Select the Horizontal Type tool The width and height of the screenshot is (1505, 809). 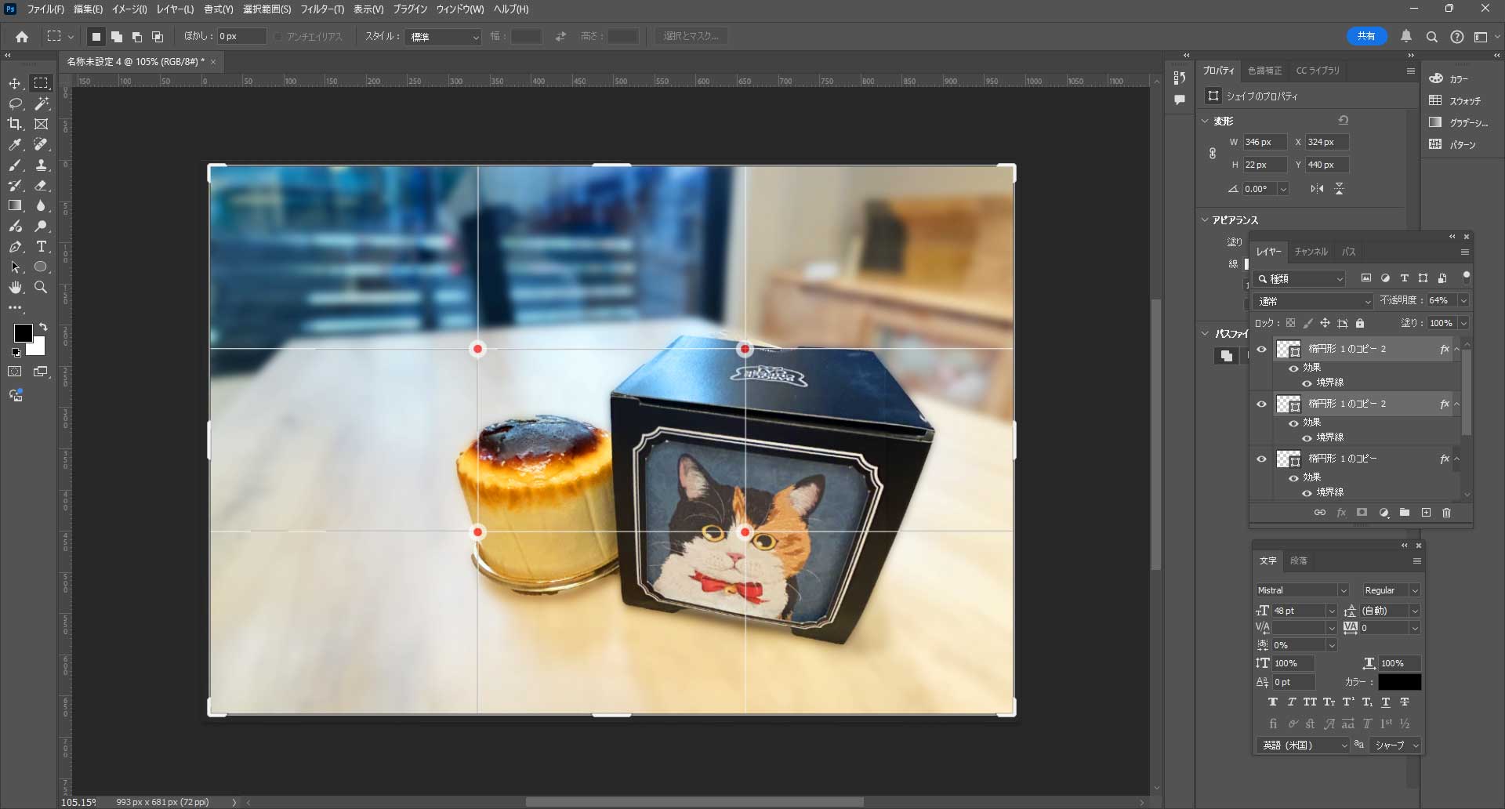tap(42, 246)
